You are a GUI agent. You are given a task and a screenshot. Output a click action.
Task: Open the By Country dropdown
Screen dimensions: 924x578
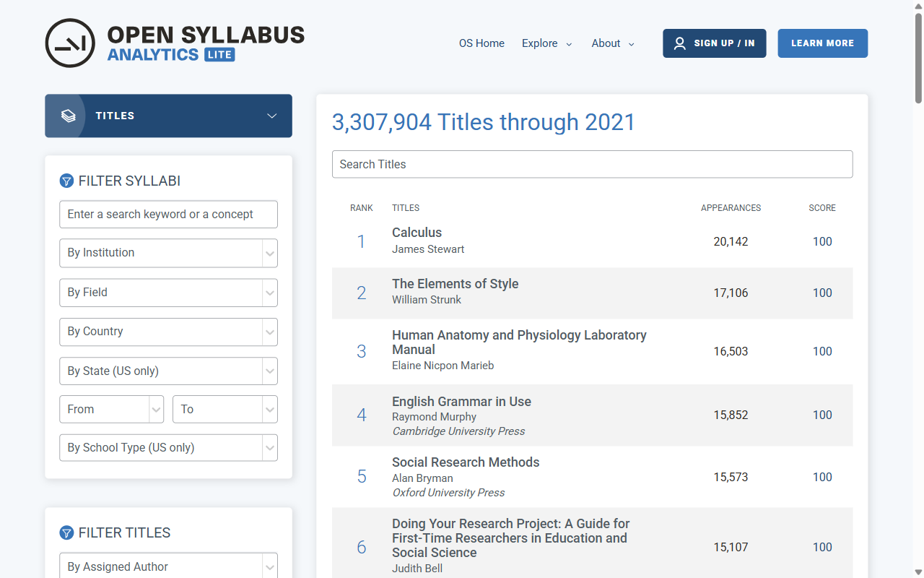tap(168, 332)
